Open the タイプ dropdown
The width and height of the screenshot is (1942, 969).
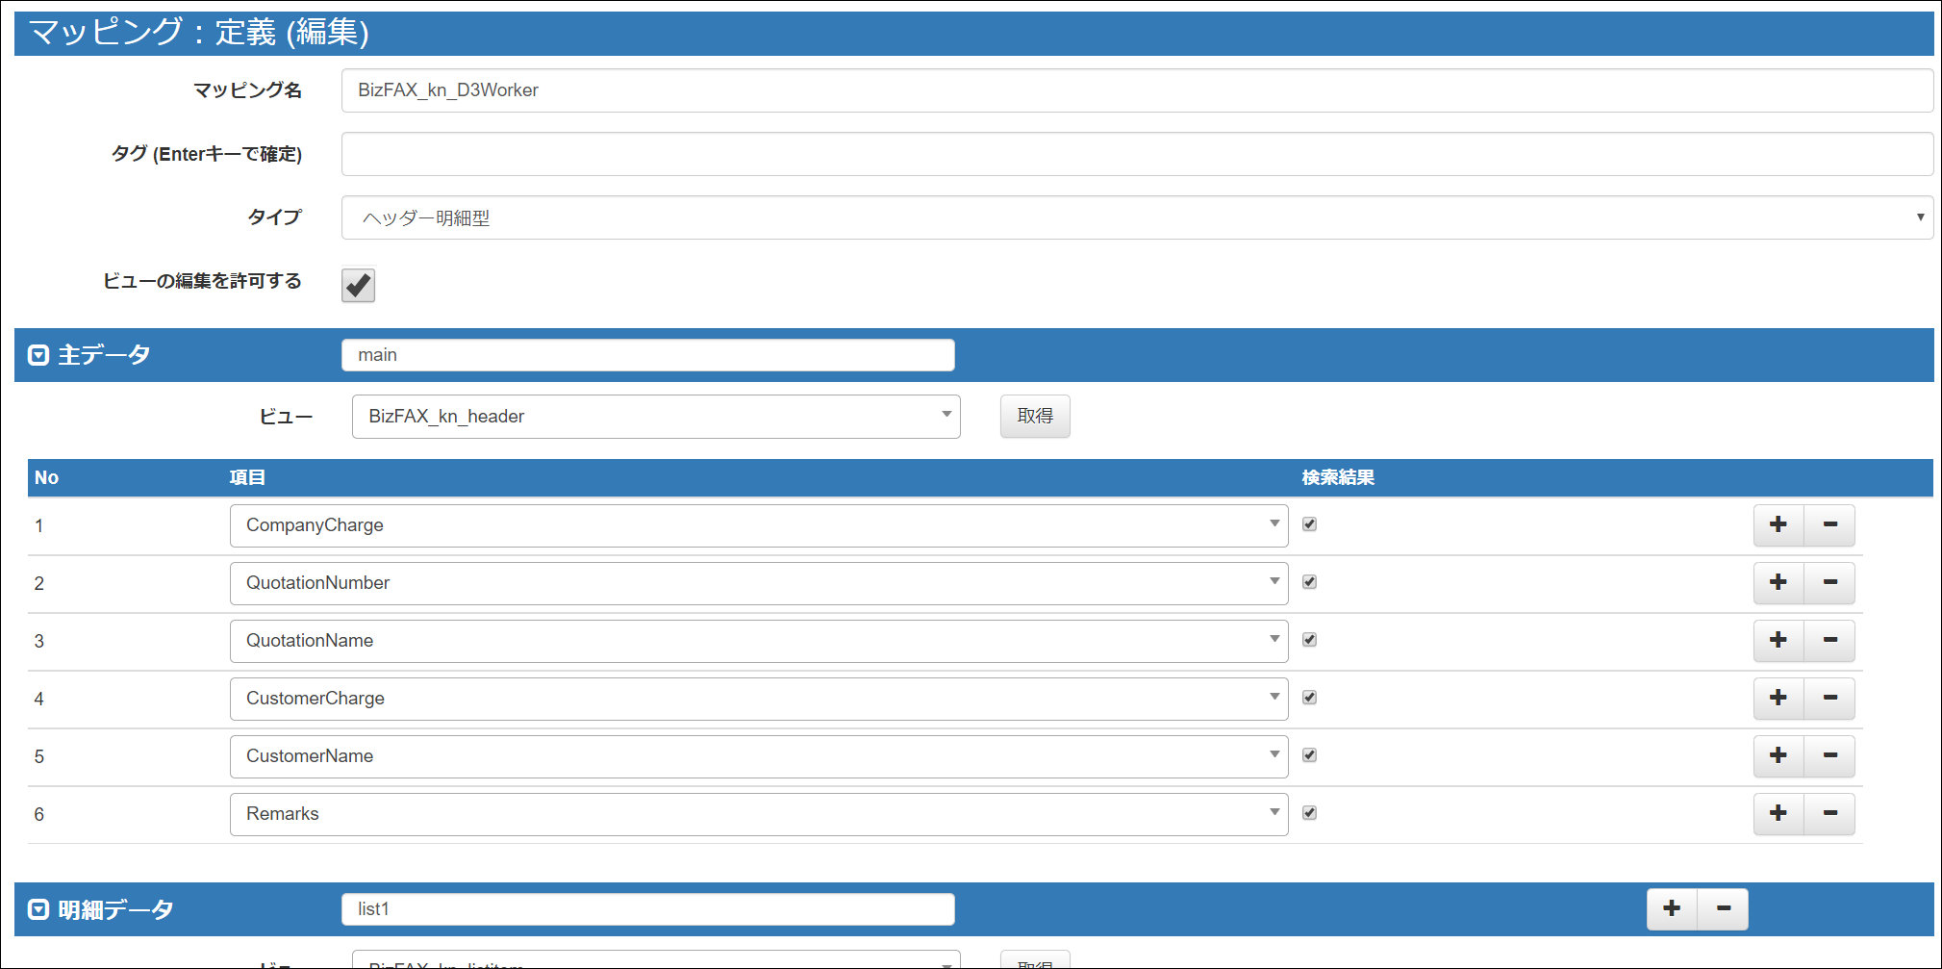pyautogui.click(x=1136, y=217)
